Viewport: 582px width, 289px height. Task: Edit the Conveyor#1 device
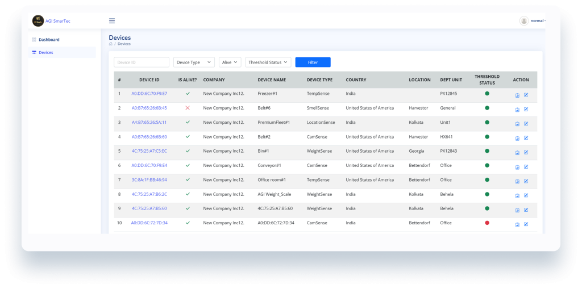click(526, 166)
